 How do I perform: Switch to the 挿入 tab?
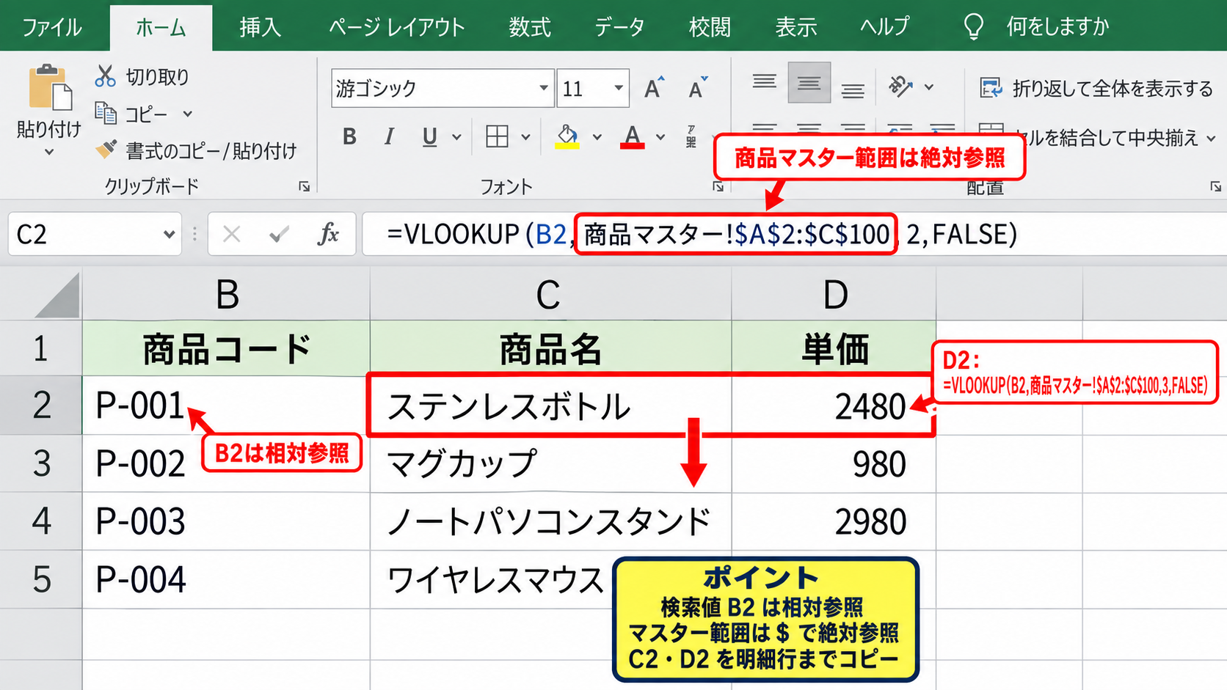coord(261,27)
